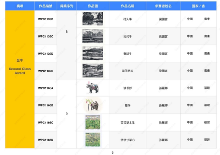Viewport: 220px width, 155px height.
Task: Click award sequence number 8
Action: click(67, 32)
